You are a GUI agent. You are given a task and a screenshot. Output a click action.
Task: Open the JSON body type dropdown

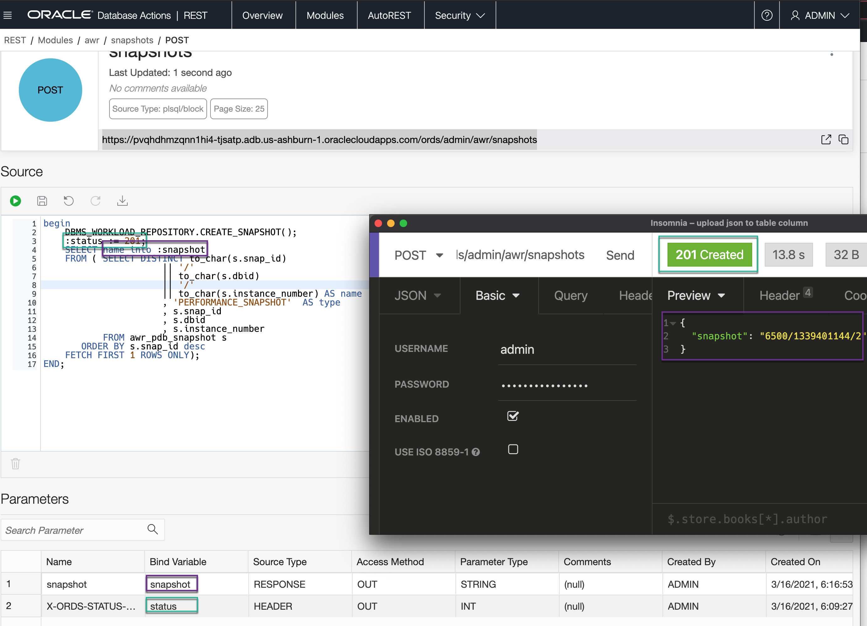(x=418, y=295)
